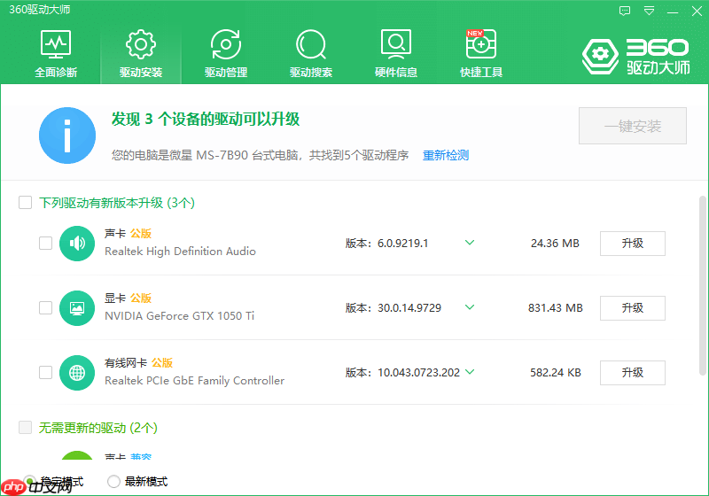This screenshot has width=709, height=496.
Task: Click the blue info circle icon
Action: click(67, 135)
